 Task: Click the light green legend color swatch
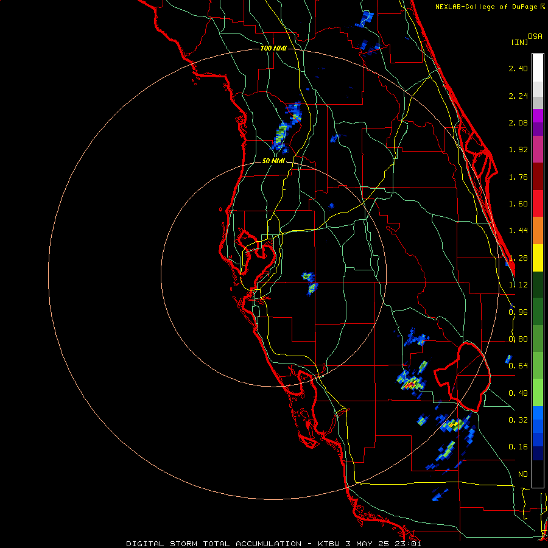pyautogui.click(x=538, y=393)
